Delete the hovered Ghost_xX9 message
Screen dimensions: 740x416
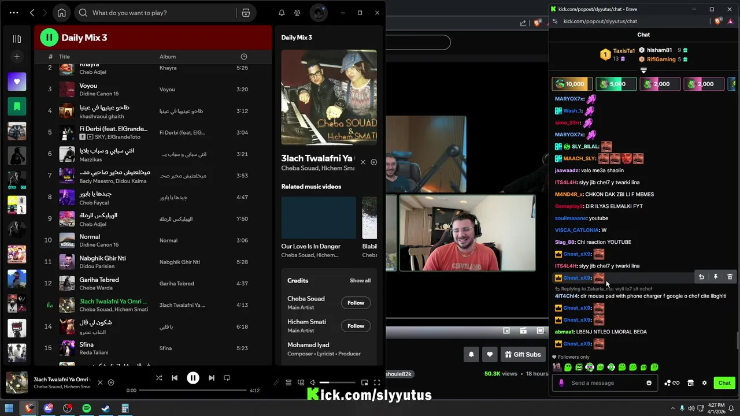(730, 277)
